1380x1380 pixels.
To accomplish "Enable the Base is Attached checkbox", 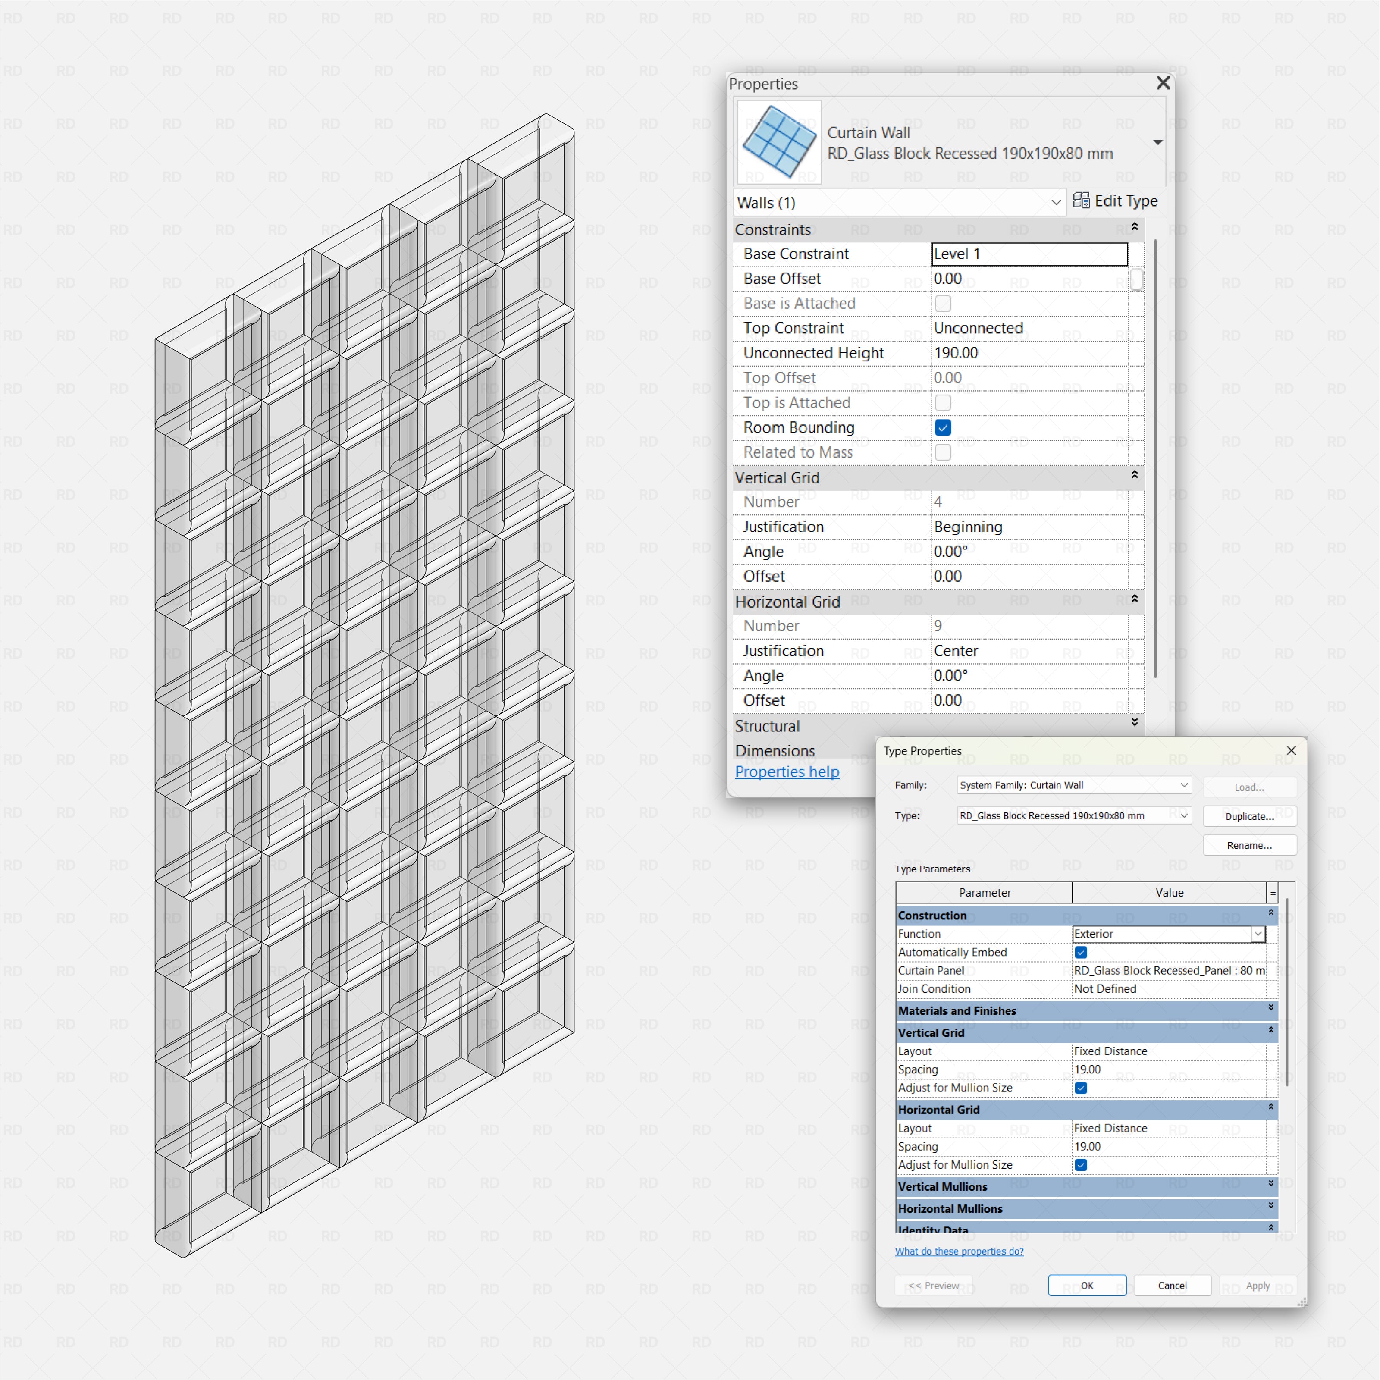I will (943, 303).
